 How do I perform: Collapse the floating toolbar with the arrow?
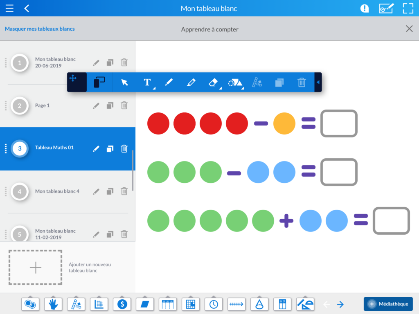coord(318,82)
